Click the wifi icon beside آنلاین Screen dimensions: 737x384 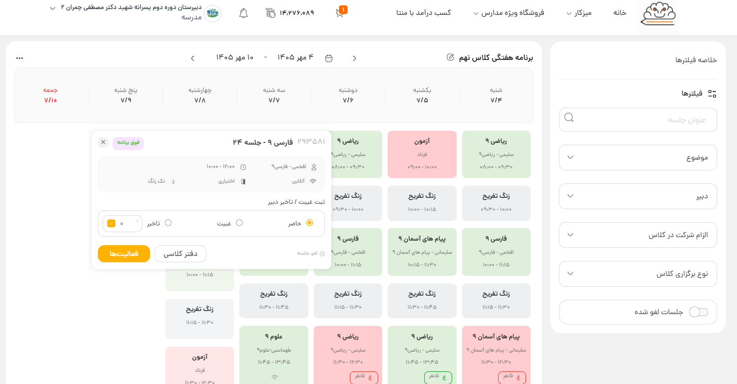point(313,181)
